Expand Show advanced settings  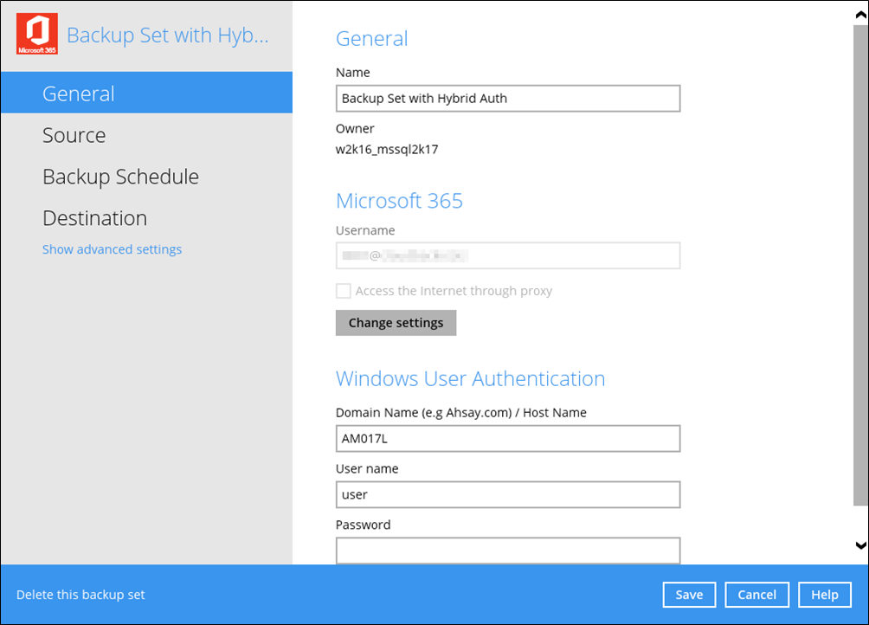point(112,249)
